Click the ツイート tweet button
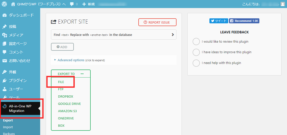 [219, 21]
